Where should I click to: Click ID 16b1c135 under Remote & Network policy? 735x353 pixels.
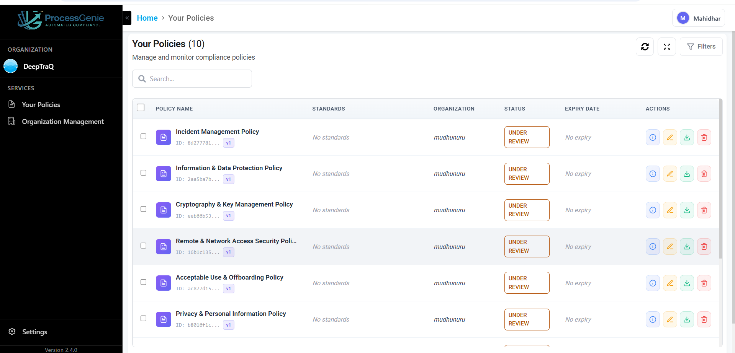pos(198,252)
